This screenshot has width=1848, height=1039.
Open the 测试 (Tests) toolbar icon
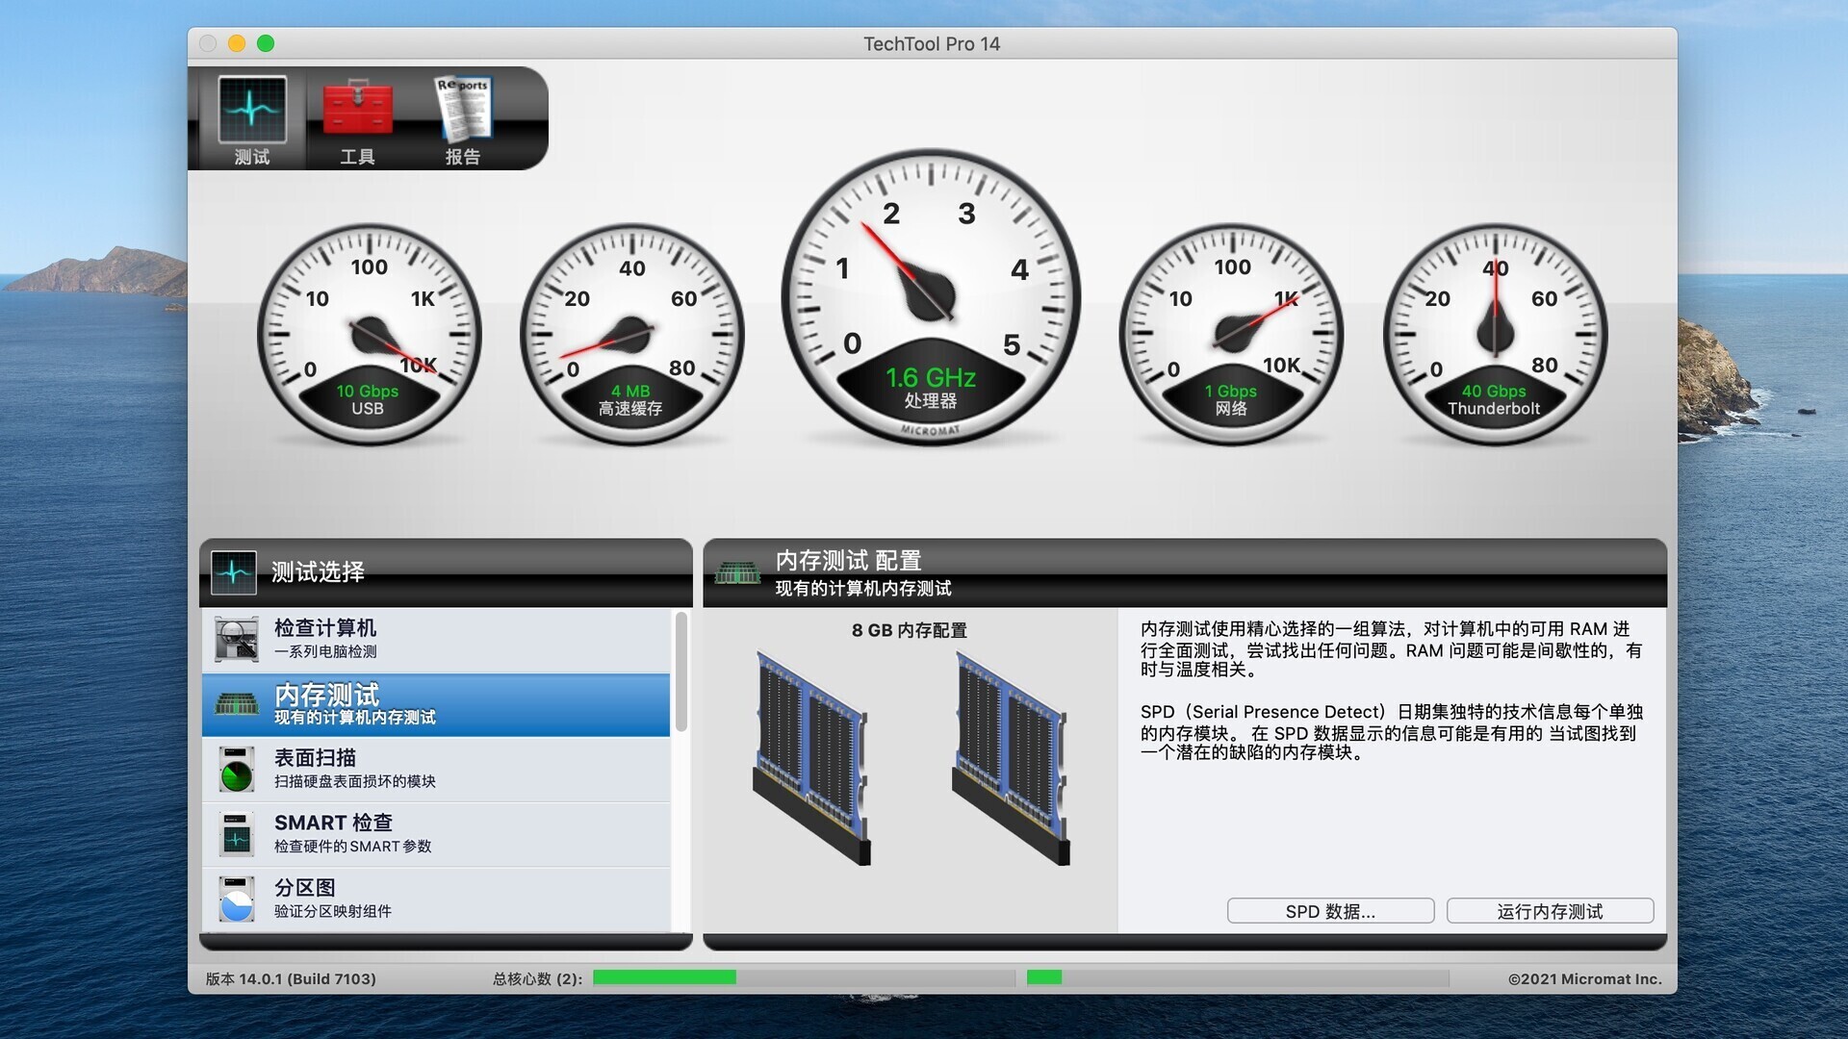pos(252,119)
